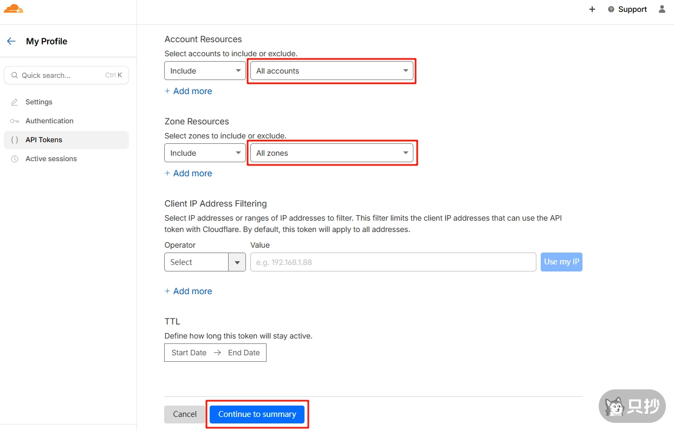This screenshot has height=431, width=674.
Task: Click the Support help icon
Action: (612, 9)
